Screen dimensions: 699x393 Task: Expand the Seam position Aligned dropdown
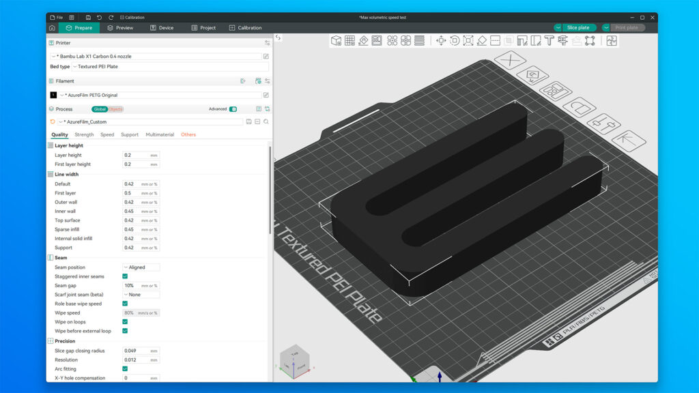tap(141, 267)
